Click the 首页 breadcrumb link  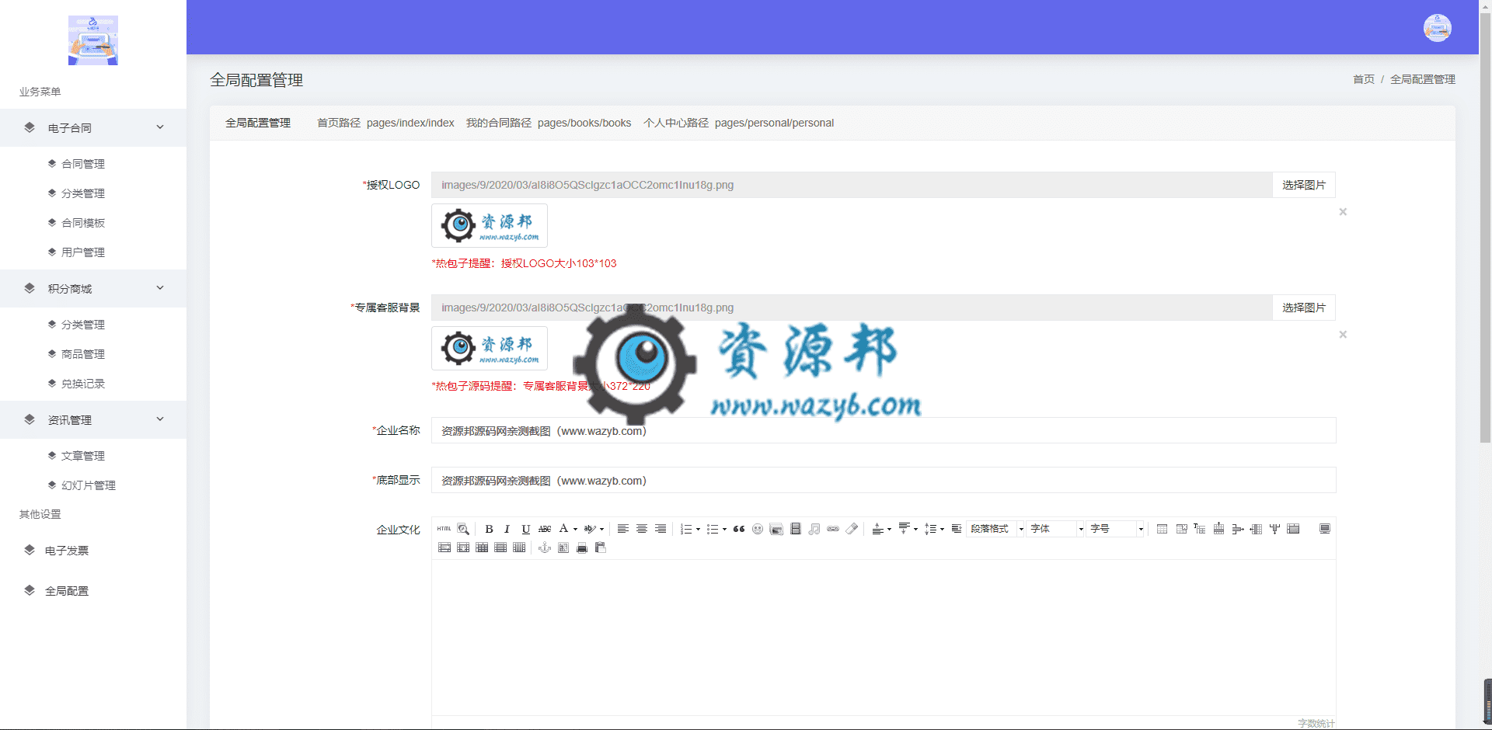(x=1364, y=79)
